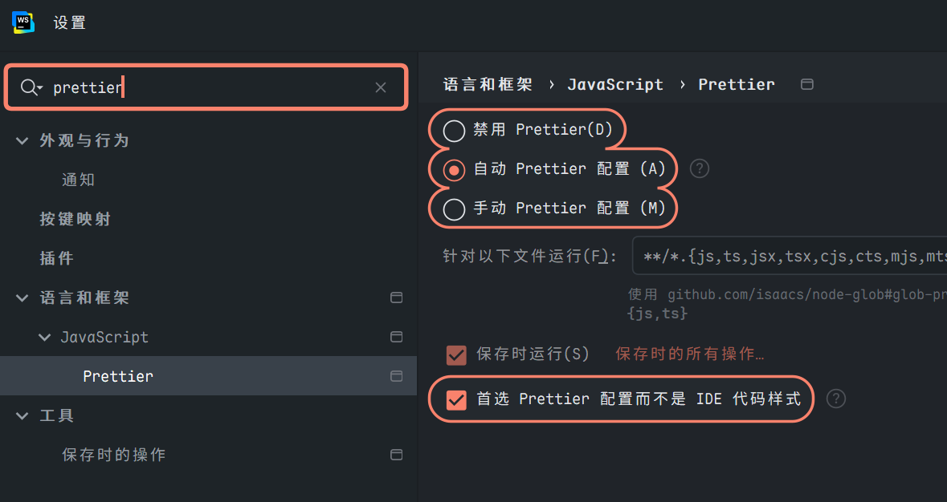Click the modified-settings icon beside JavaScript
The width and height of the screenshot is (947, 502).
click(x=396, y=337)
